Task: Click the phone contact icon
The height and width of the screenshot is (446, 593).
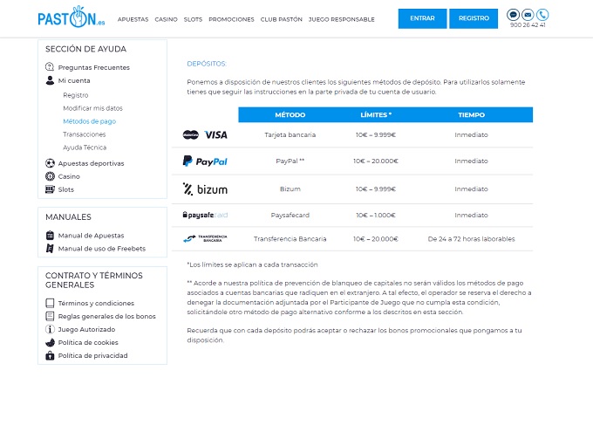Action: click(x=542, y=15)
